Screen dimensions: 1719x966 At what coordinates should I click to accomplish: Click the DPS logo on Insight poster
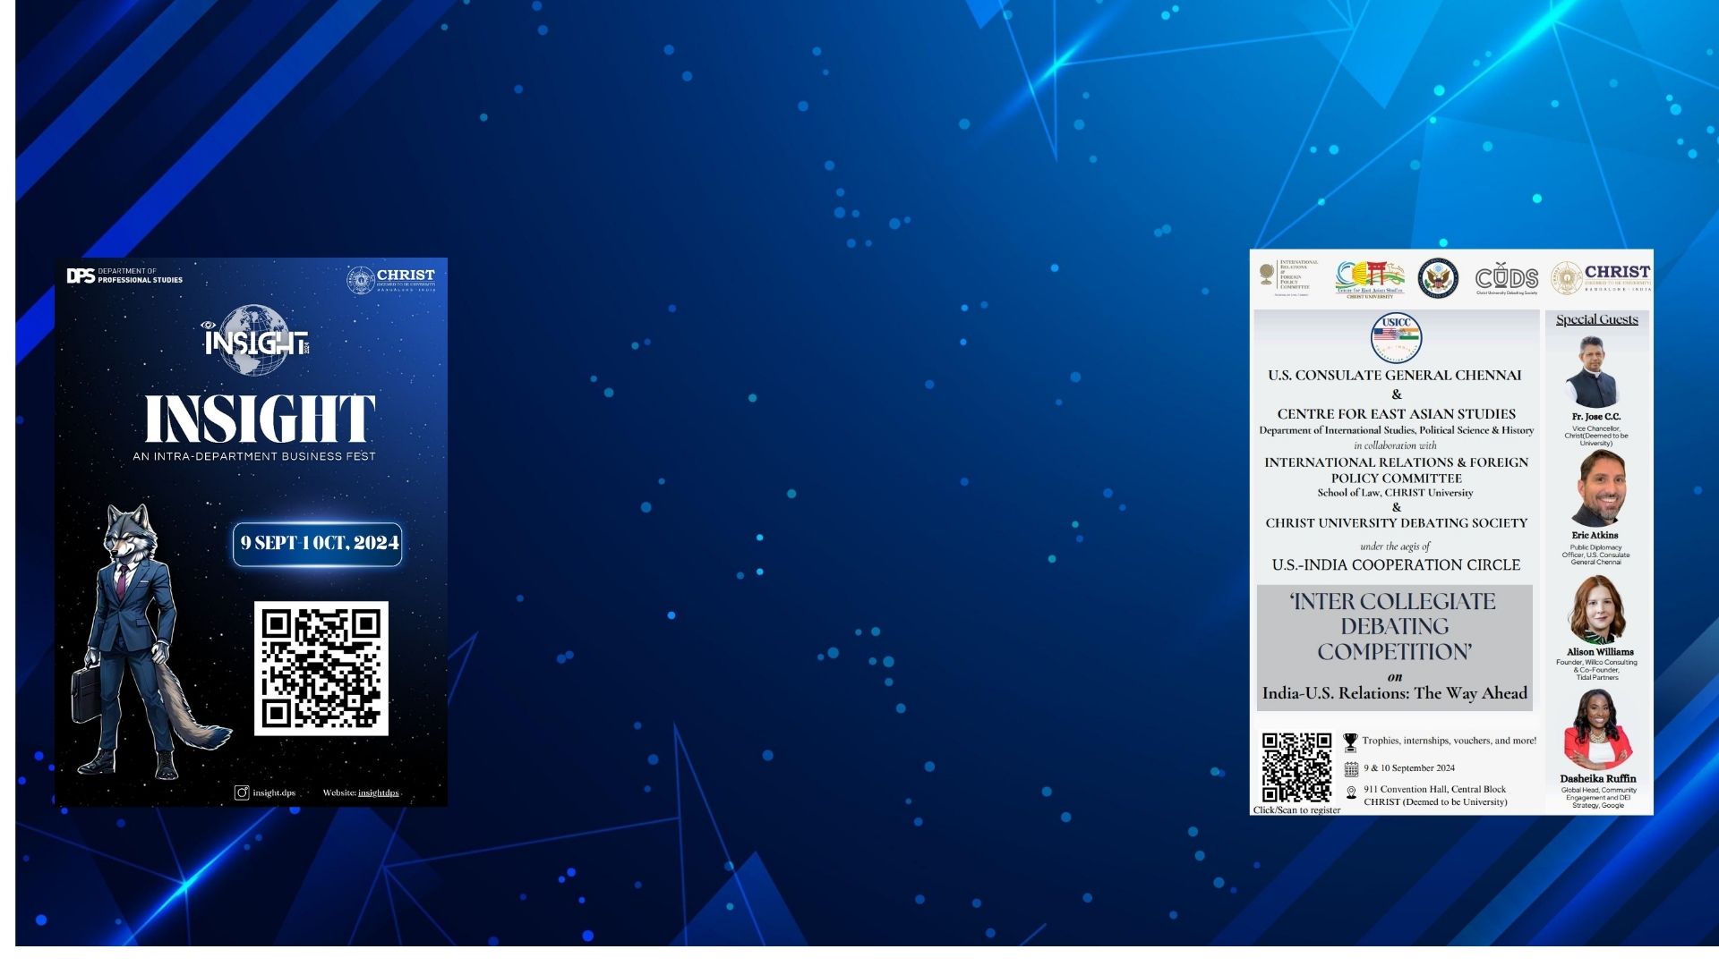80,275
